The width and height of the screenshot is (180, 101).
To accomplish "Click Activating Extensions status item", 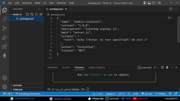I will (x=29, y=94).
